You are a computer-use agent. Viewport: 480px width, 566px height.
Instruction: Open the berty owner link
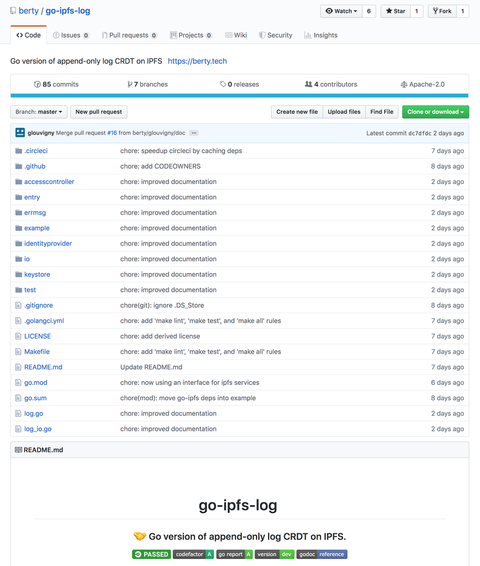point(29,11)
